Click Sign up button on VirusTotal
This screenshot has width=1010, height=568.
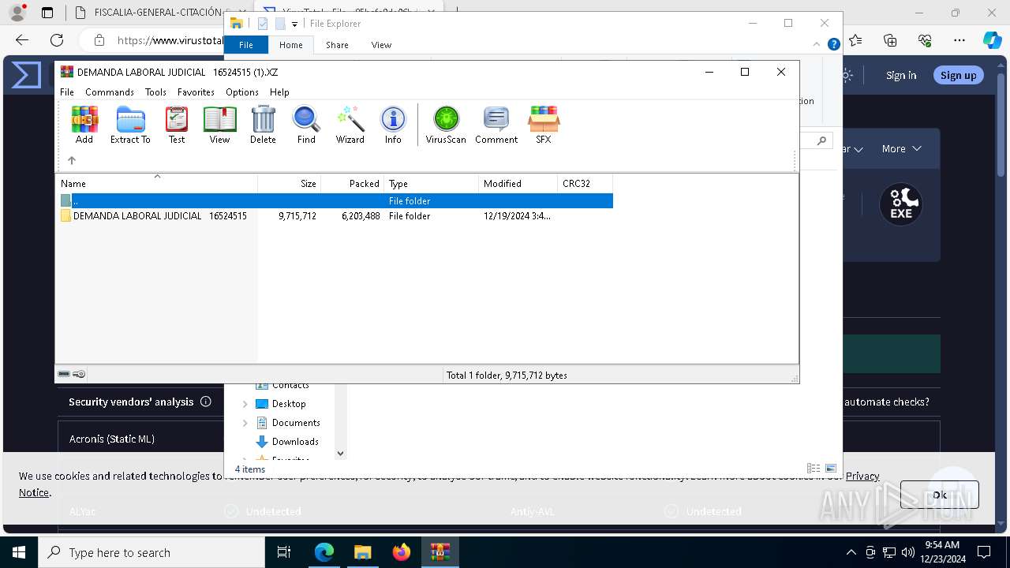pyautogui.click(x=959, y=75)
